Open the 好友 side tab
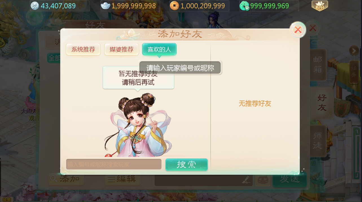 322,103
